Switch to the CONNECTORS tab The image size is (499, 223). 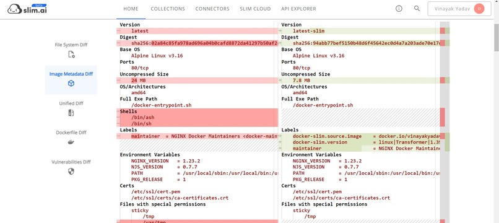tap(212, 9)
